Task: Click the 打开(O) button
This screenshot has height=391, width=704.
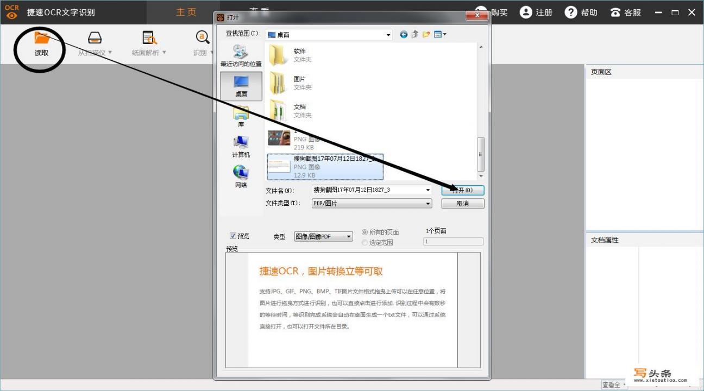Action: click(462, 191)
